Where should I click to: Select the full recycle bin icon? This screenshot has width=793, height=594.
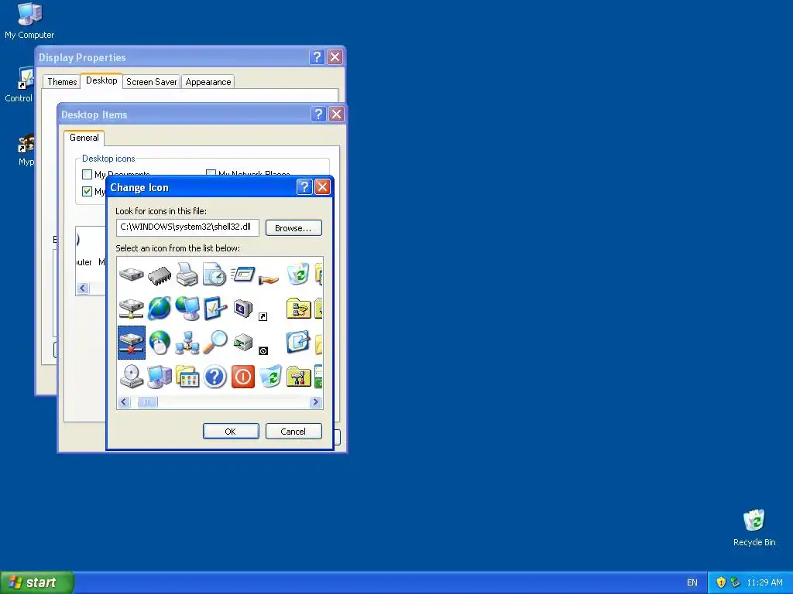[298, 274]
